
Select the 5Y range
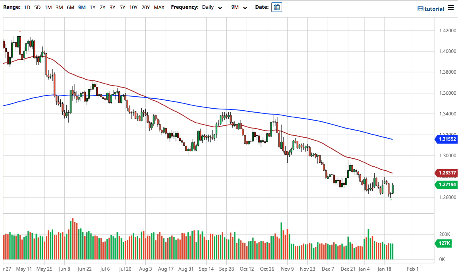pyautogui.click(x=122, y=7)
